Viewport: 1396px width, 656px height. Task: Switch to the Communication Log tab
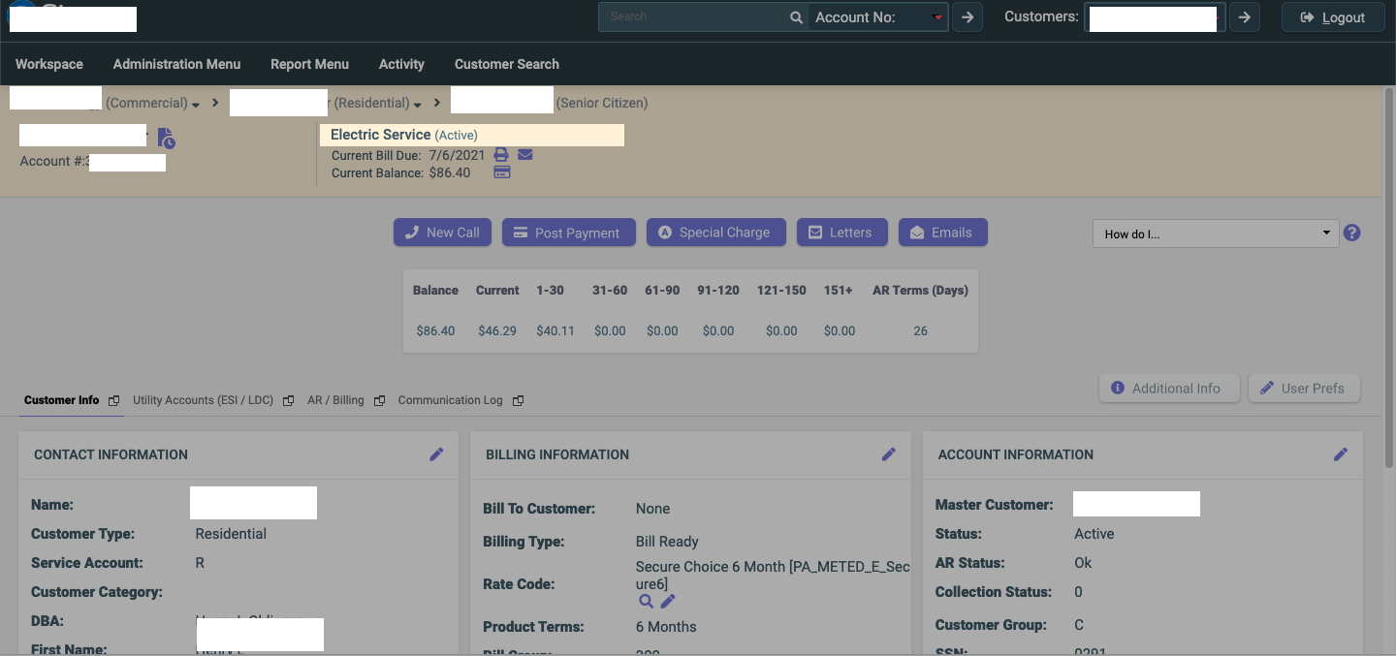coord(450,400)
